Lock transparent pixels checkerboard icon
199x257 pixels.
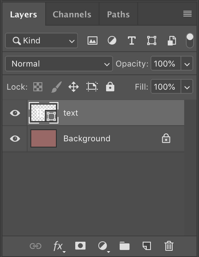(38, 87)
